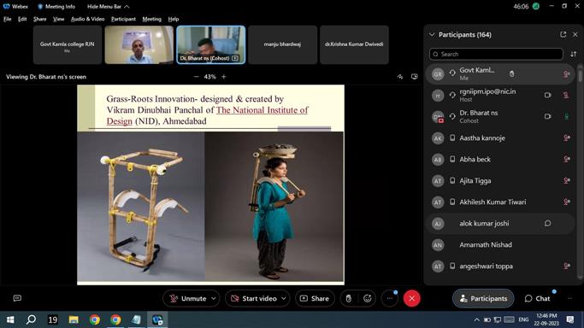This screenshot has height=328, width=584.
Task: Open File Explorer on taskbar
Action: pos(74,319)
